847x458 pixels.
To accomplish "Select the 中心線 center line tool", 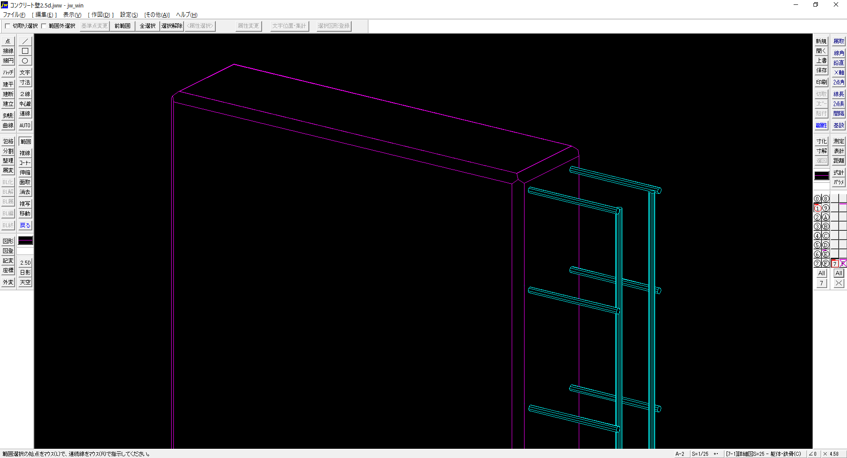I will click(x=25, y=104).
